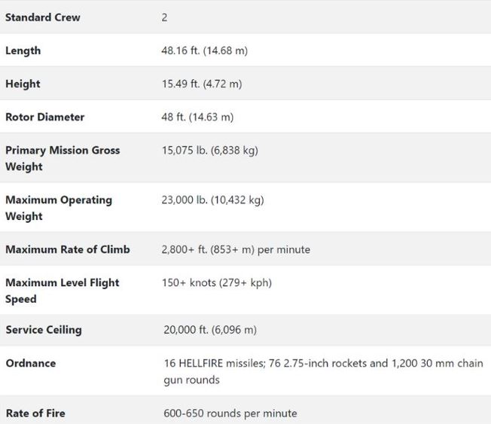
Task: Select the 48 ft. rotor diameter value
Action: [x=197, y=117]
